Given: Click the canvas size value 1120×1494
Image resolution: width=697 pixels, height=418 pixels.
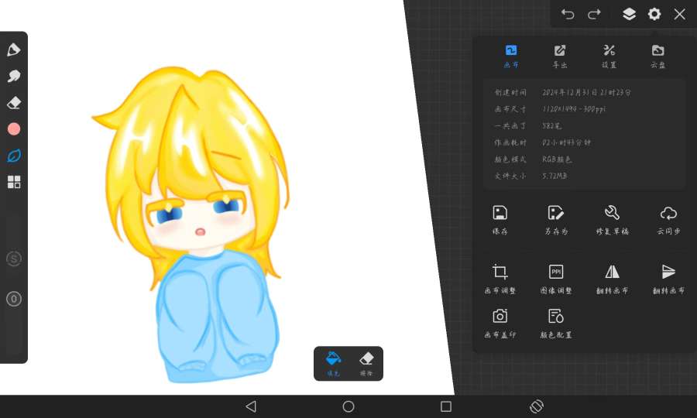Looking at the screenshot, I should 574,109.
